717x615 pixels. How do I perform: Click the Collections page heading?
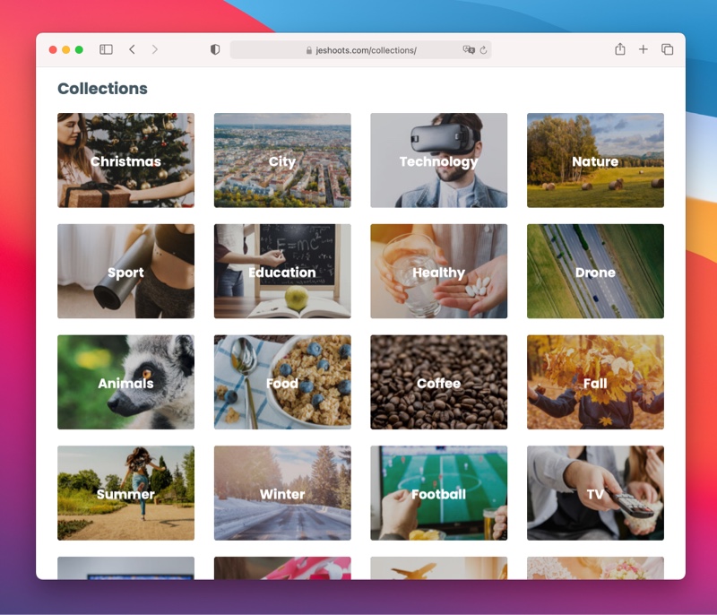pos(102,88)
